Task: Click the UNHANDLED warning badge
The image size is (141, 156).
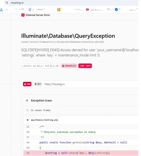Action: pyautogui.click(x=69, y=66)
